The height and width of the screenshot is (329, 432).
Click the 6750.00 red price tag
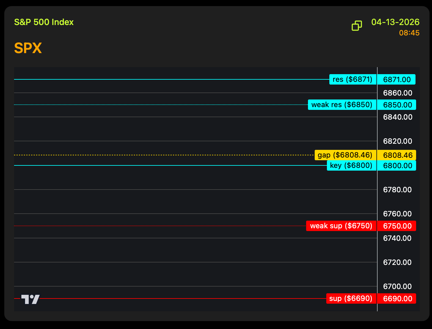pyautogui.click(x=397, y=226)
